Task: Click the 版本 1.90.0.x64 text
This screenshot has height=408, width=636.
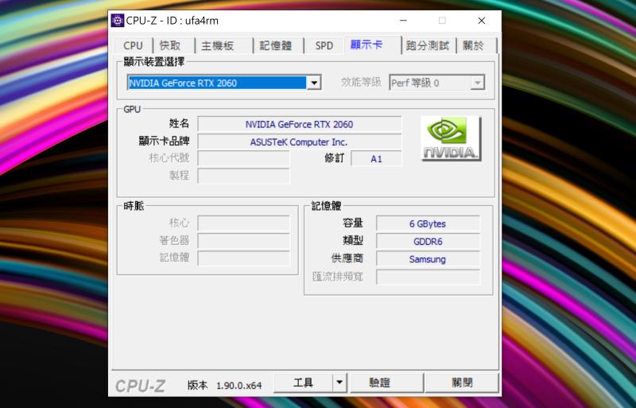Action: 224,385
